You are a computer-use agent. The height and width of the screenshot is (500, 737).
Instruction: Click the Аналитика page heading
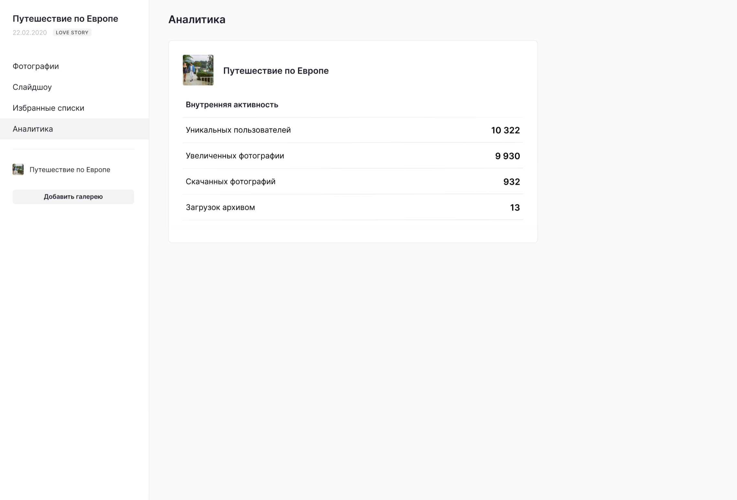click(197, 19)
